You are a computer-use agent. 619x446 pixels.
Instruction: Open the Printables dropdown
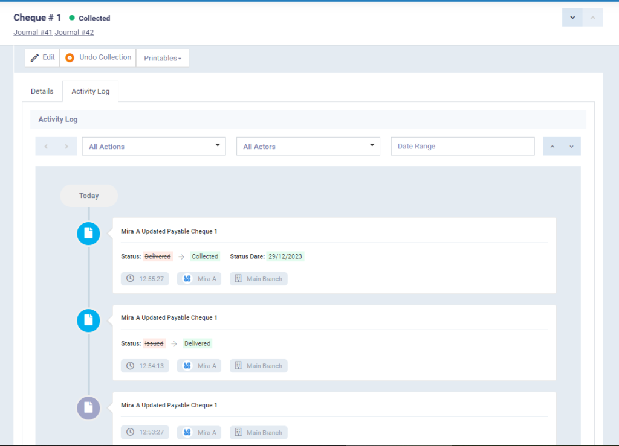[163, 59]
